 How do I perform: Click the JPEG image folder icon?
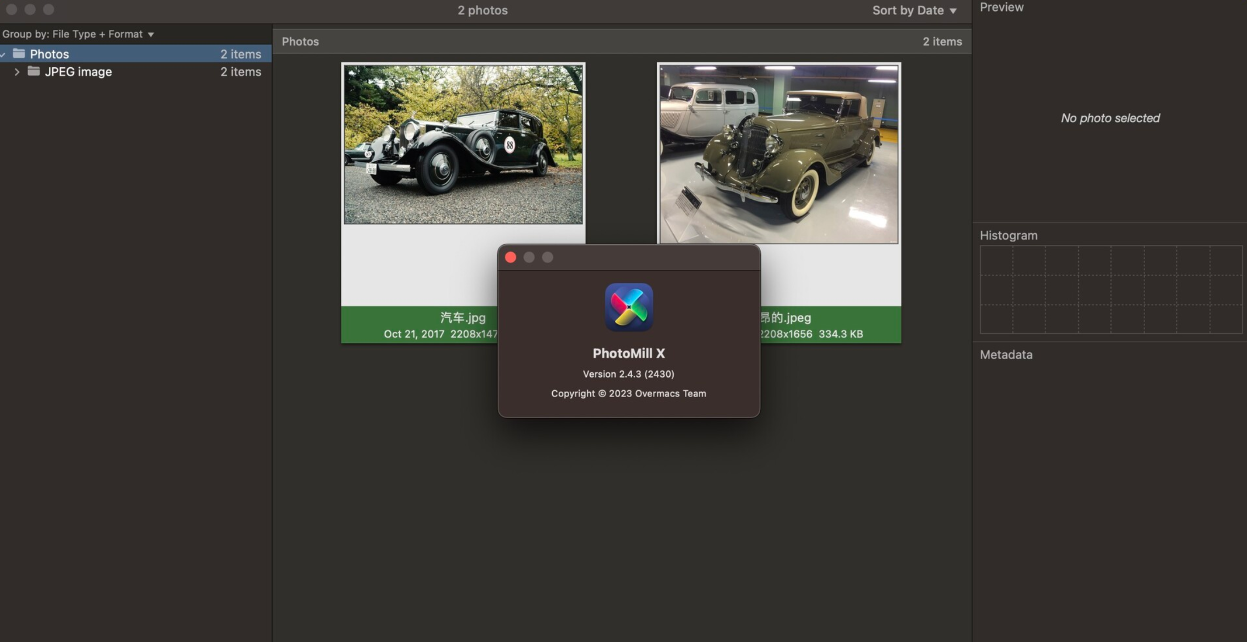[33, 70]
